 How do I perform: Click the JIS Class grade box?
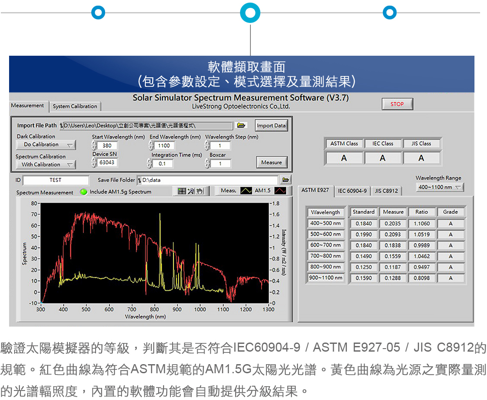(x=421, y=158)
